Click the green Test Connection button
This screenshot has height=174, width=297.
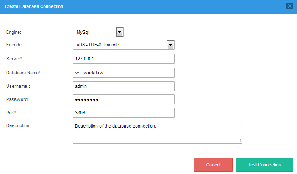264,165
